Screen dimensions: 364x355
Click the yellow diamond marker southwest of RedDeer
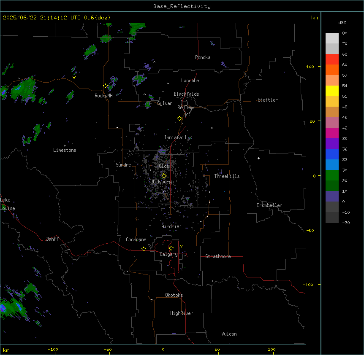[180, 118]
